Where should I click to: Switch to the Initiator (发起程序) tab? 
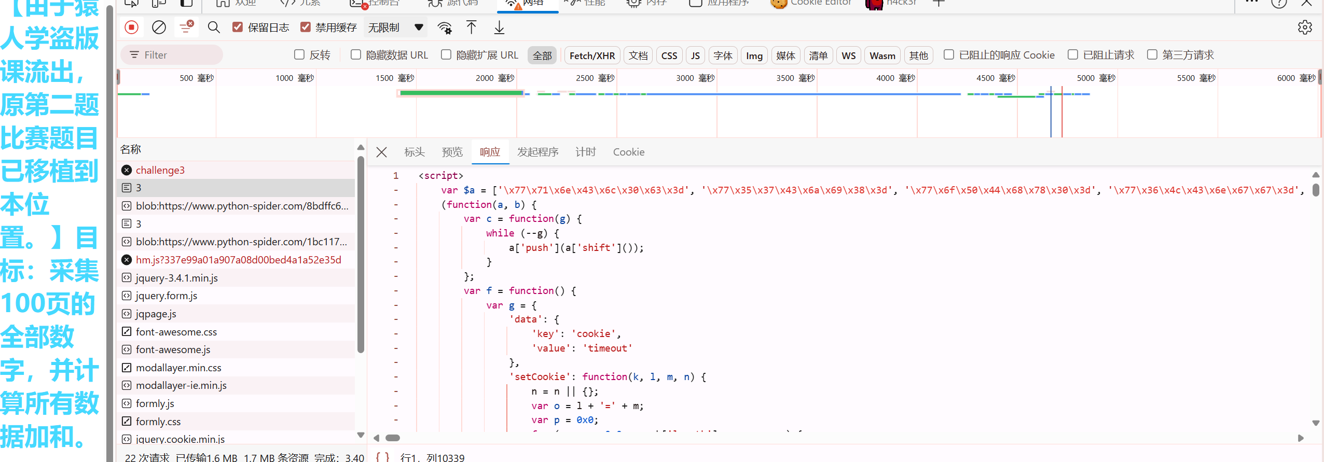click(537, 152)
